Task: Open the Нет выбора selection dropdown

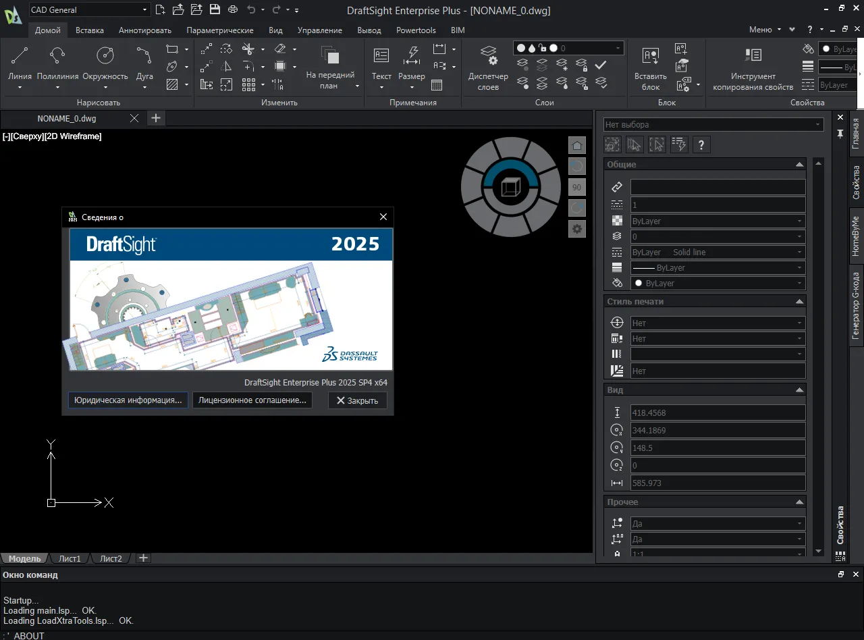Action: point(713,125)
